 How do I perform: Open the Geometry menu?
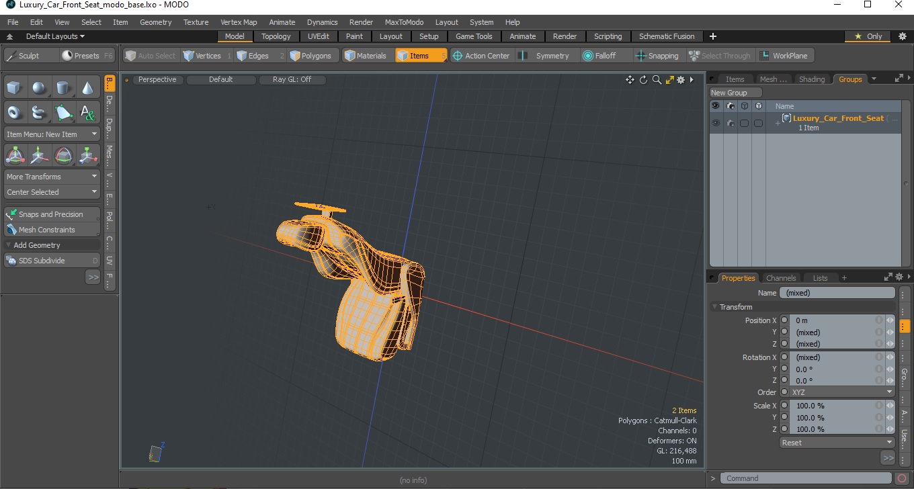coord(155,22)
